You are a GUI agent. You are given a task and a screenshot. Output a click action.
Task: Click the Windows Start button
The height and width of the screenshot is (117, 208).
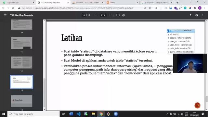coord(4,114)
